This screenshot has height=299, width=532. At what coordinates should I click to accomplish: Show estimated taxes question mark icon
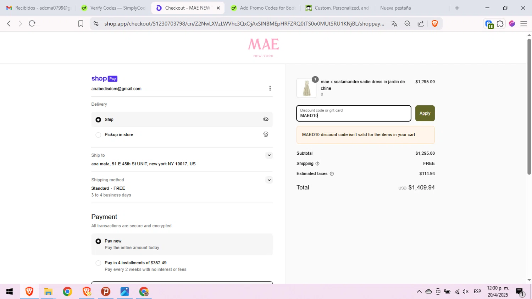[x=332, y=174]
